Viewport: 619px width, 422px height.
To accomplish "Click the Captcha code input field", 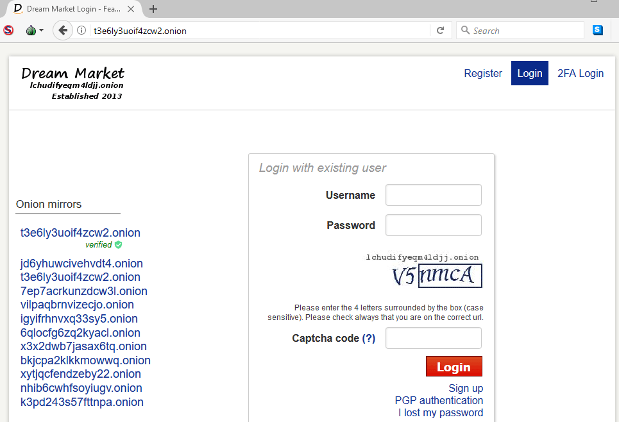I will (434, 338).
